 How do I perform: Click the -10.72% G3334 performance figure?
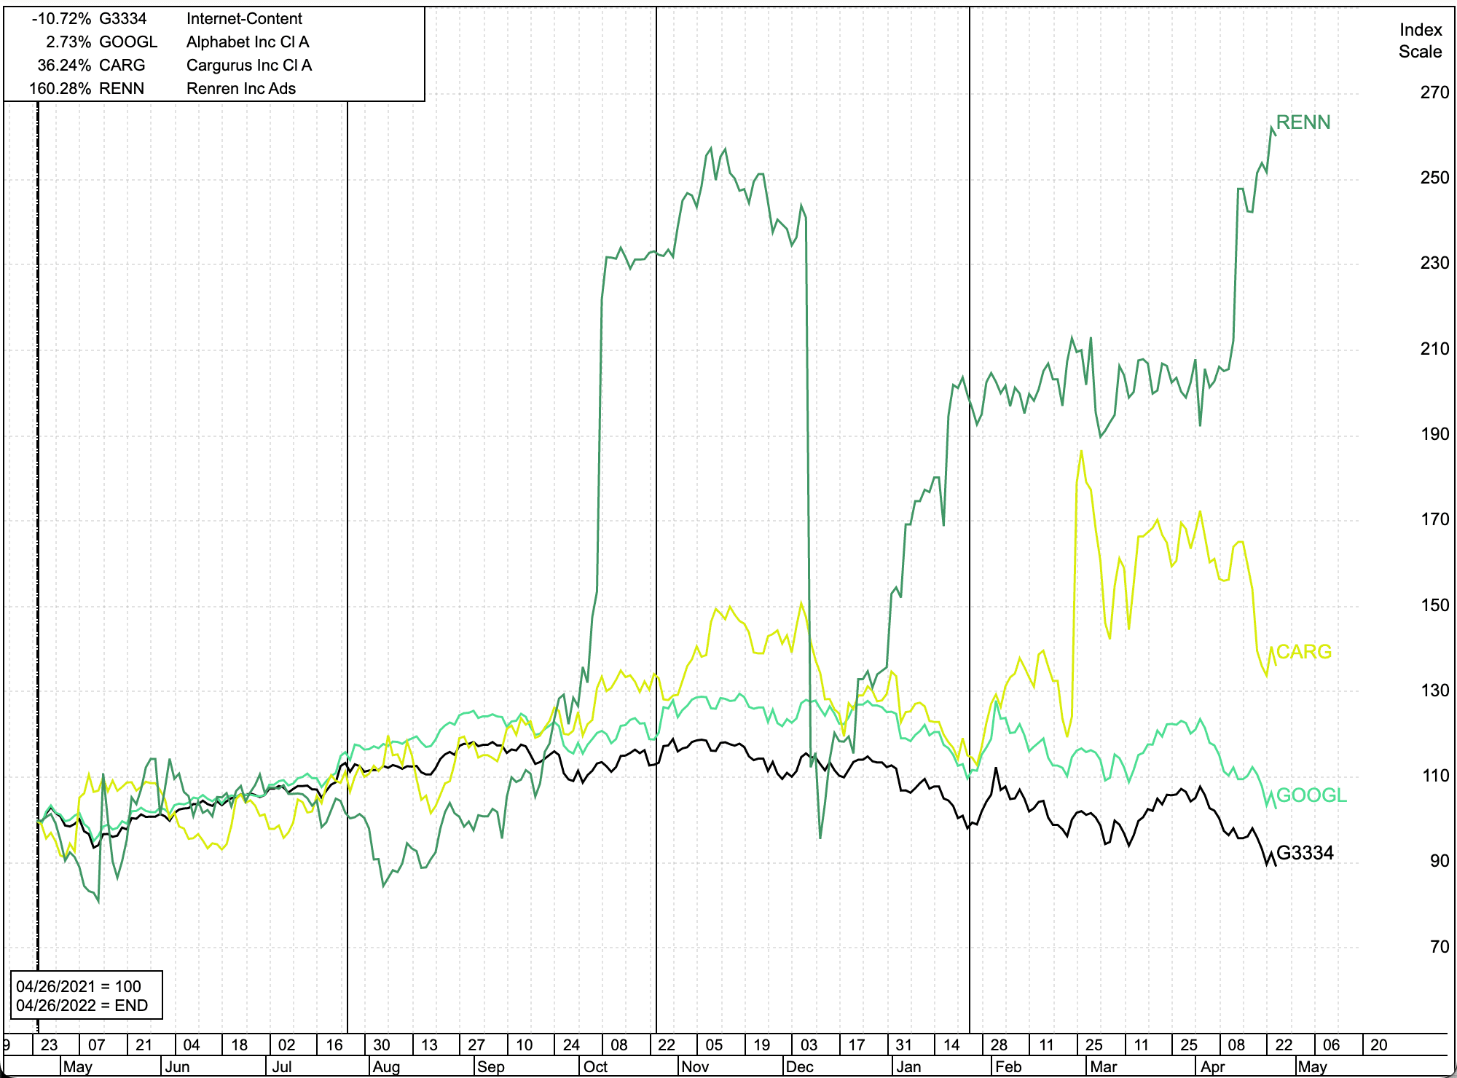[61, 19]
